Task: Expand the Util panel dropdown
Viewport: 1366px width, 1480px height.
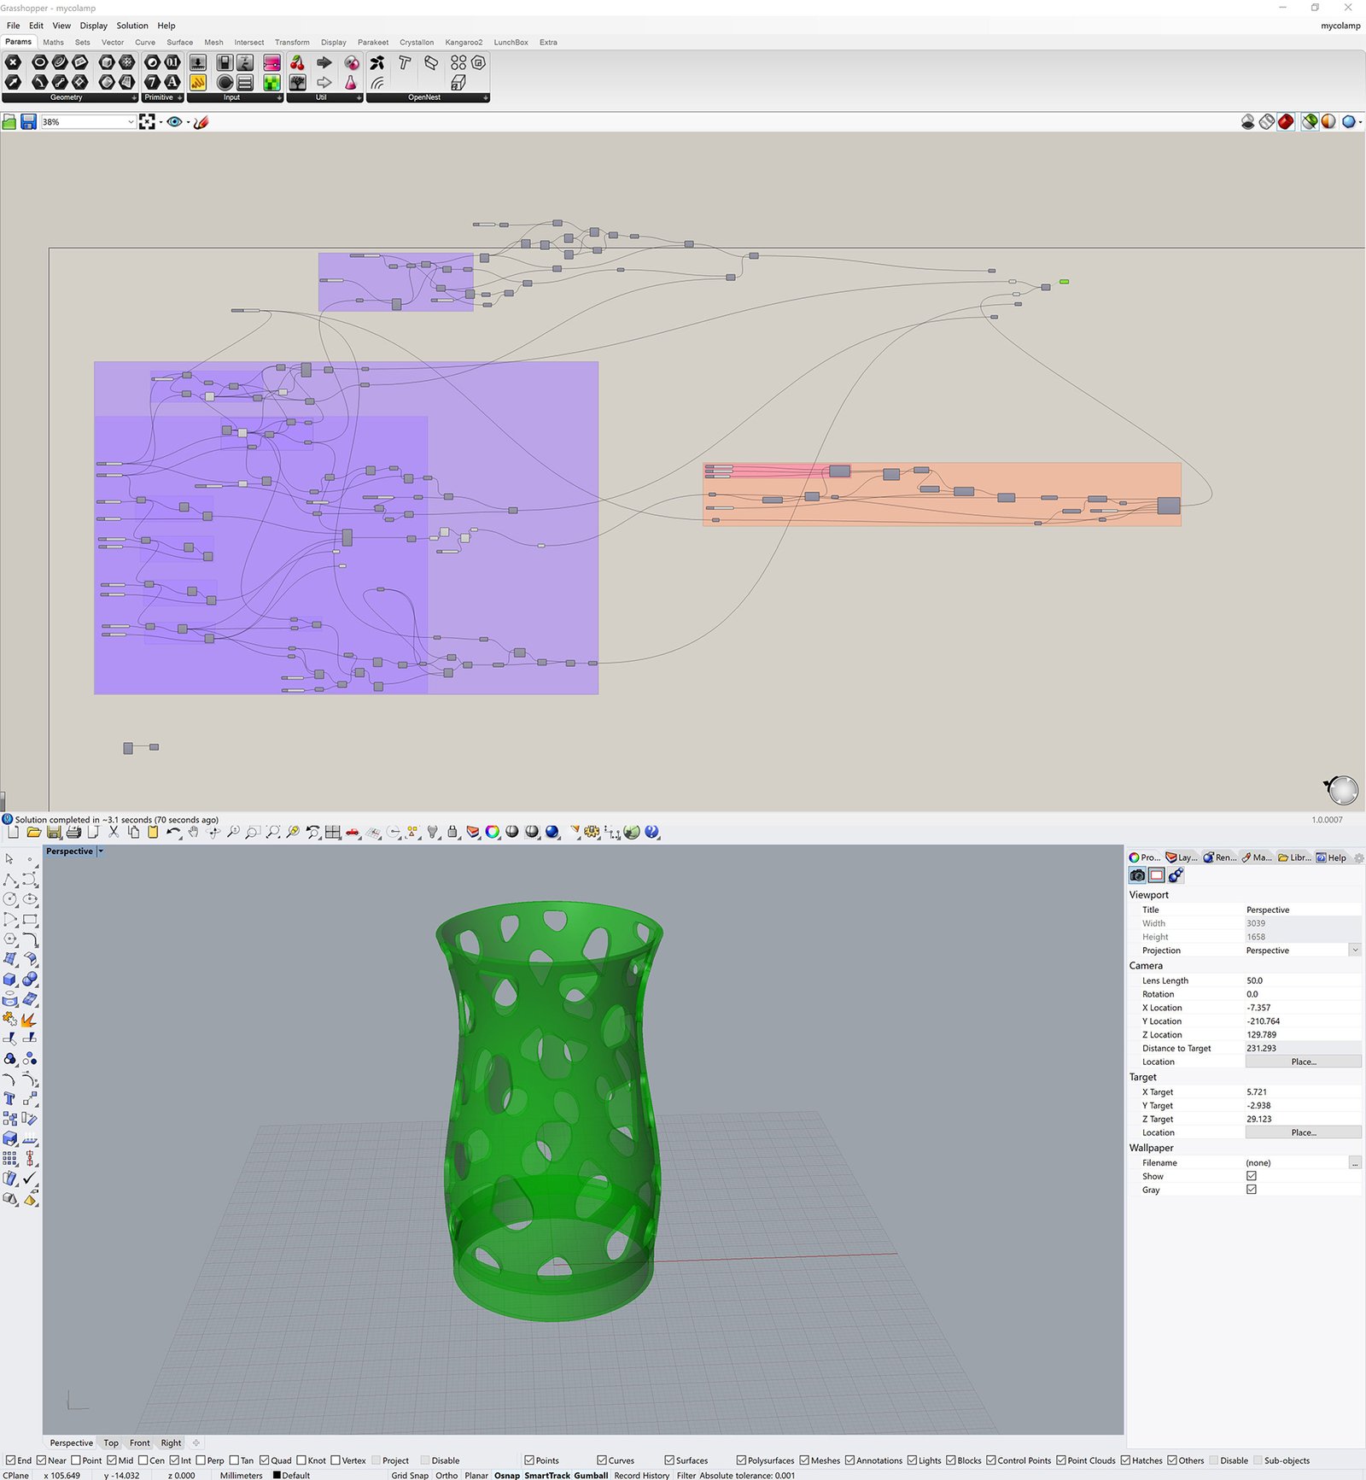Action: pyautogui.click(x=359, y=98)
